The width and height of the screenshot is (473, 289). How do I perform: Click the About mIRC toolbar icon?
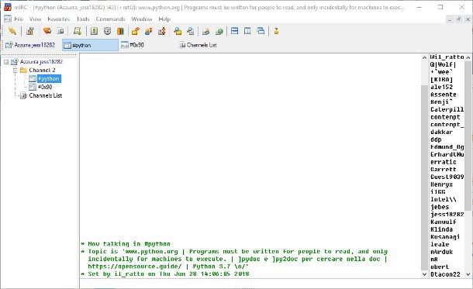pyautogui.click(x=276, y=31)
